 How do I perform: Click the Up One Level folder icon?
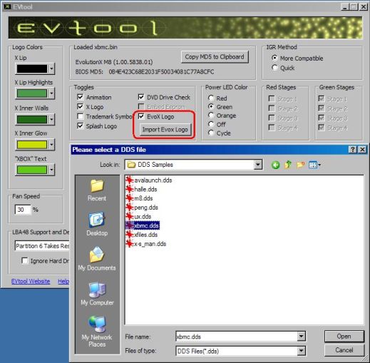click(288, 165)
